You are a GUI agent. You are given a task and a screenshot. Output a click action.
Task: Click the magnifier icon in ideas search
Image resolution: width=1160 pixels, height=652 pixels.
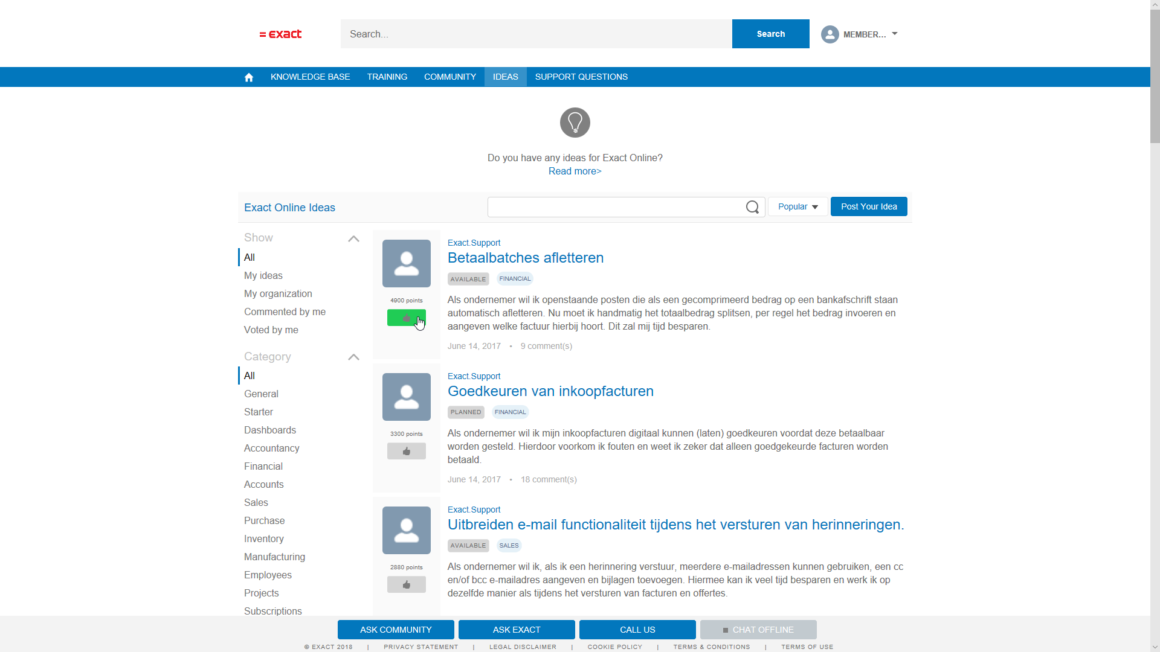(752, 207)
